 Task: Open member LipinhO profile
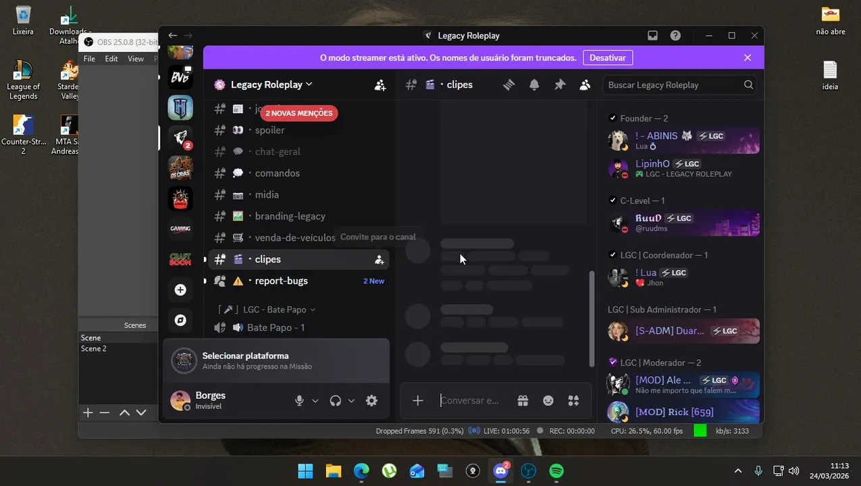pyautogui.click(x=683, y=168)
